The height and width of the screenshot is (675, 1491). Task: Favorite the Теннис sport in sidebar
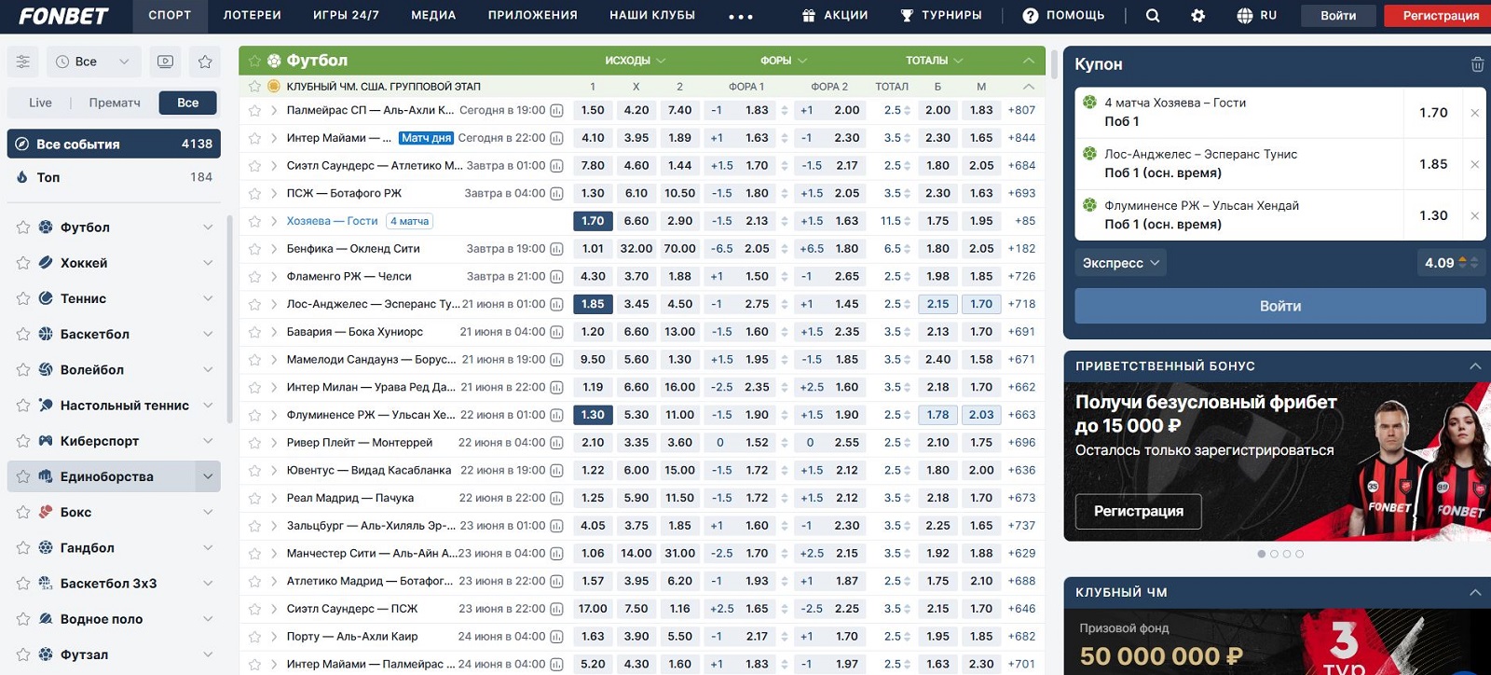23,298
